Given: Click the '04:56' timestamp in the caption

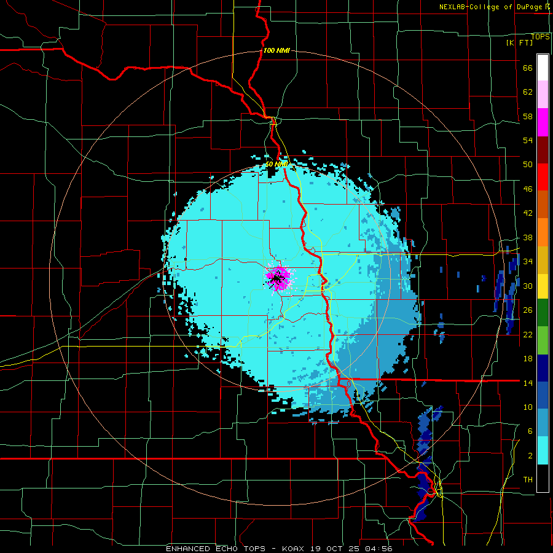Looking at the screenshot, I should [378, 549].
